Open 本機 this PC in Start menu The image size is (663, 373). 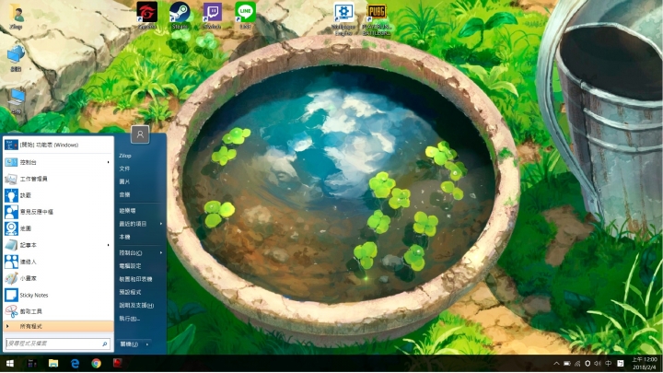124,237
